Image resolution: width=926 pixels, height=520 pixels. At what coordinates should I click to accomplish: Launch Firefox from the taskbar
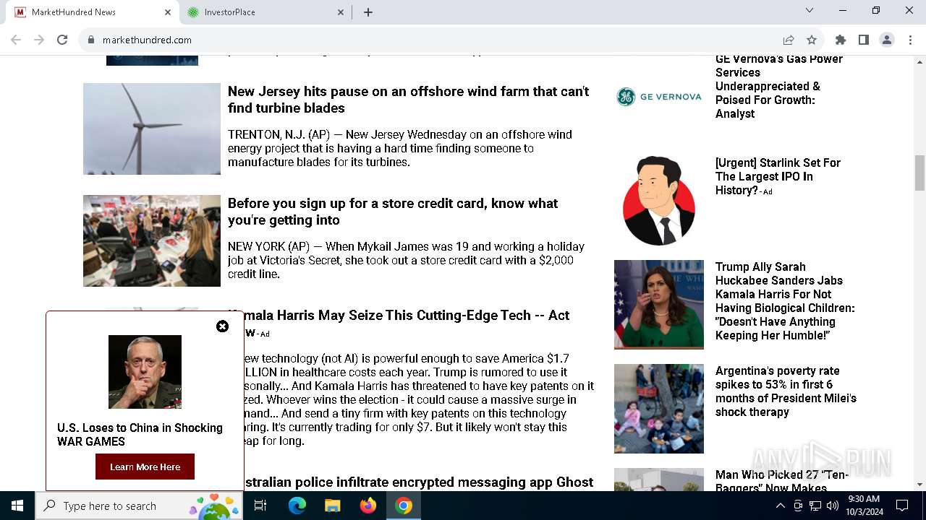[x=368, y=506]
